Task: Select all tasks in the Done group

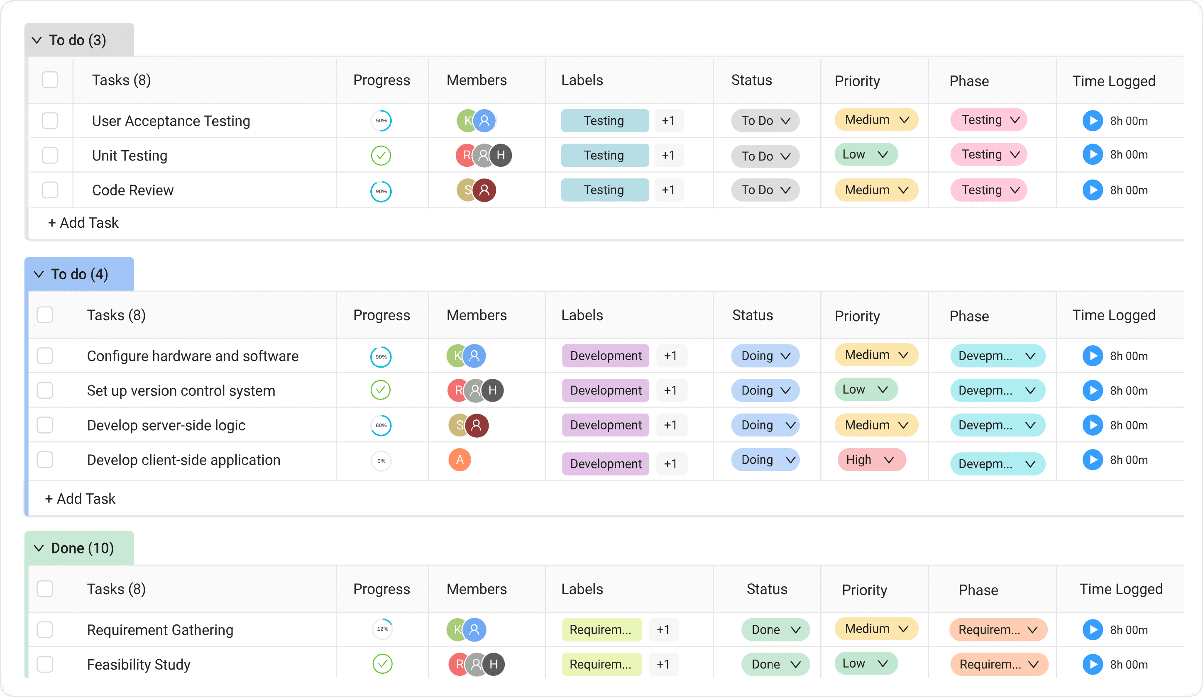Action: (44, 589)
